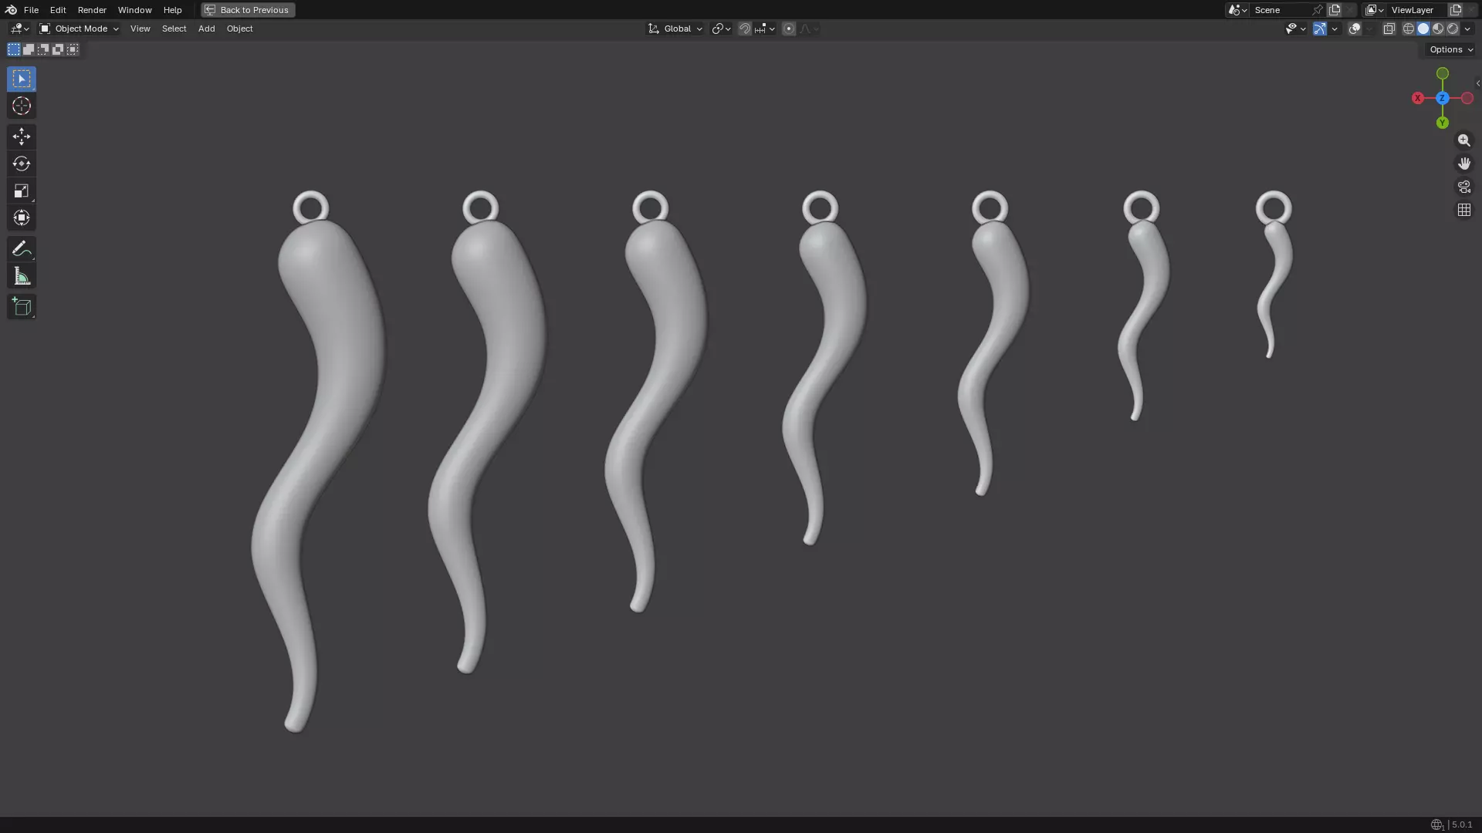This screenshot has width=1482, height=833.
Task: Toggle snapping magnet icon
Action: (744, 29)
